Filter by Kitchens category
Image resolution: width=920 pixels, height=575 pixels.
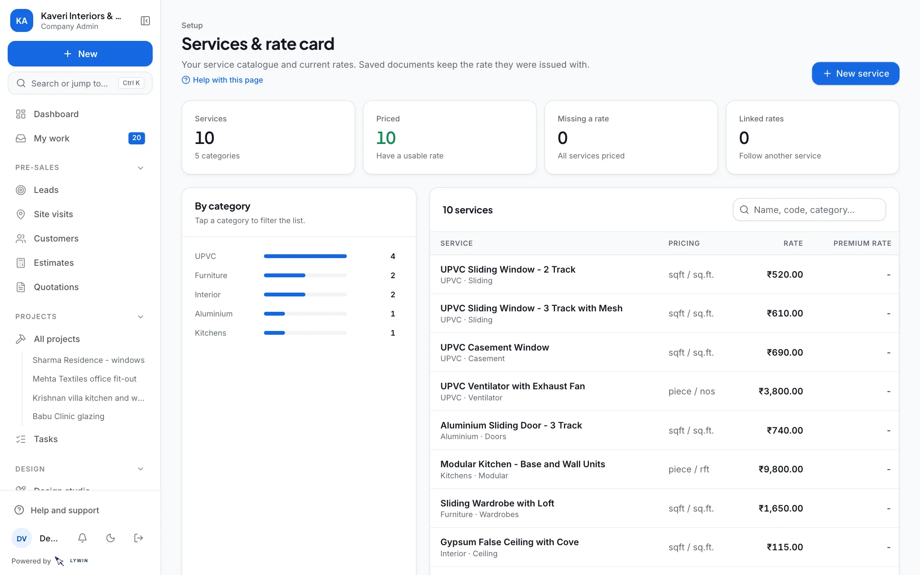295,333
